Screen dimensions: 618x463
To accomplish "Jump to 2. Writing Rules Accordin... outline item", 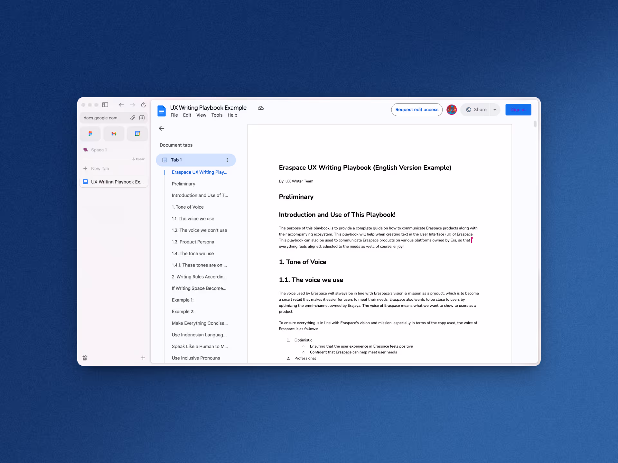I will (199, 277).
